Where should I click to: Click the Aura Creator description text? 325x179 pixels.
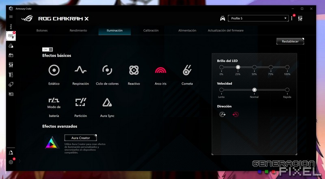coord(85,148)
